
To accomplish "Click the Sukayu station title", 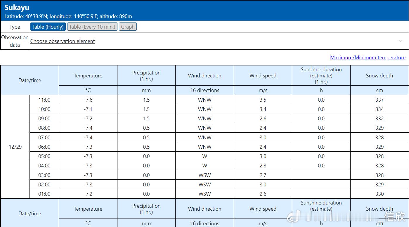I will click(x=17, y=8).
